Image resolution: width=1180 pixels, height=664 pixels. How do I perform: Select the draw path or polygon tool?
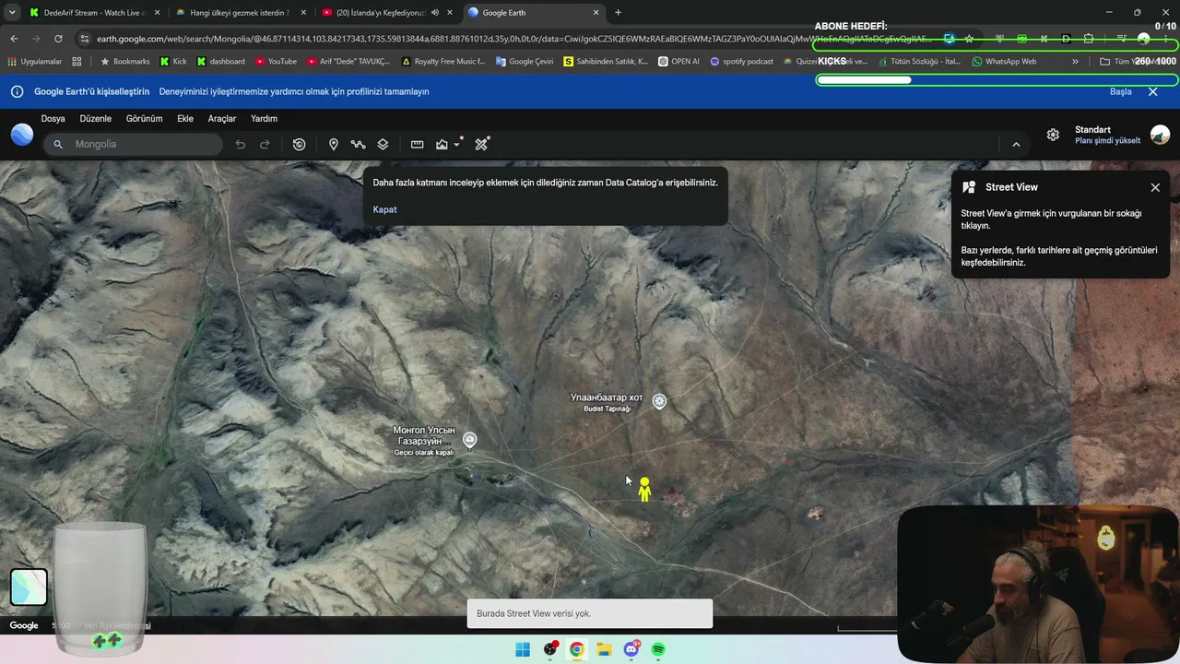pyautogui.click(x=358, y=144)
